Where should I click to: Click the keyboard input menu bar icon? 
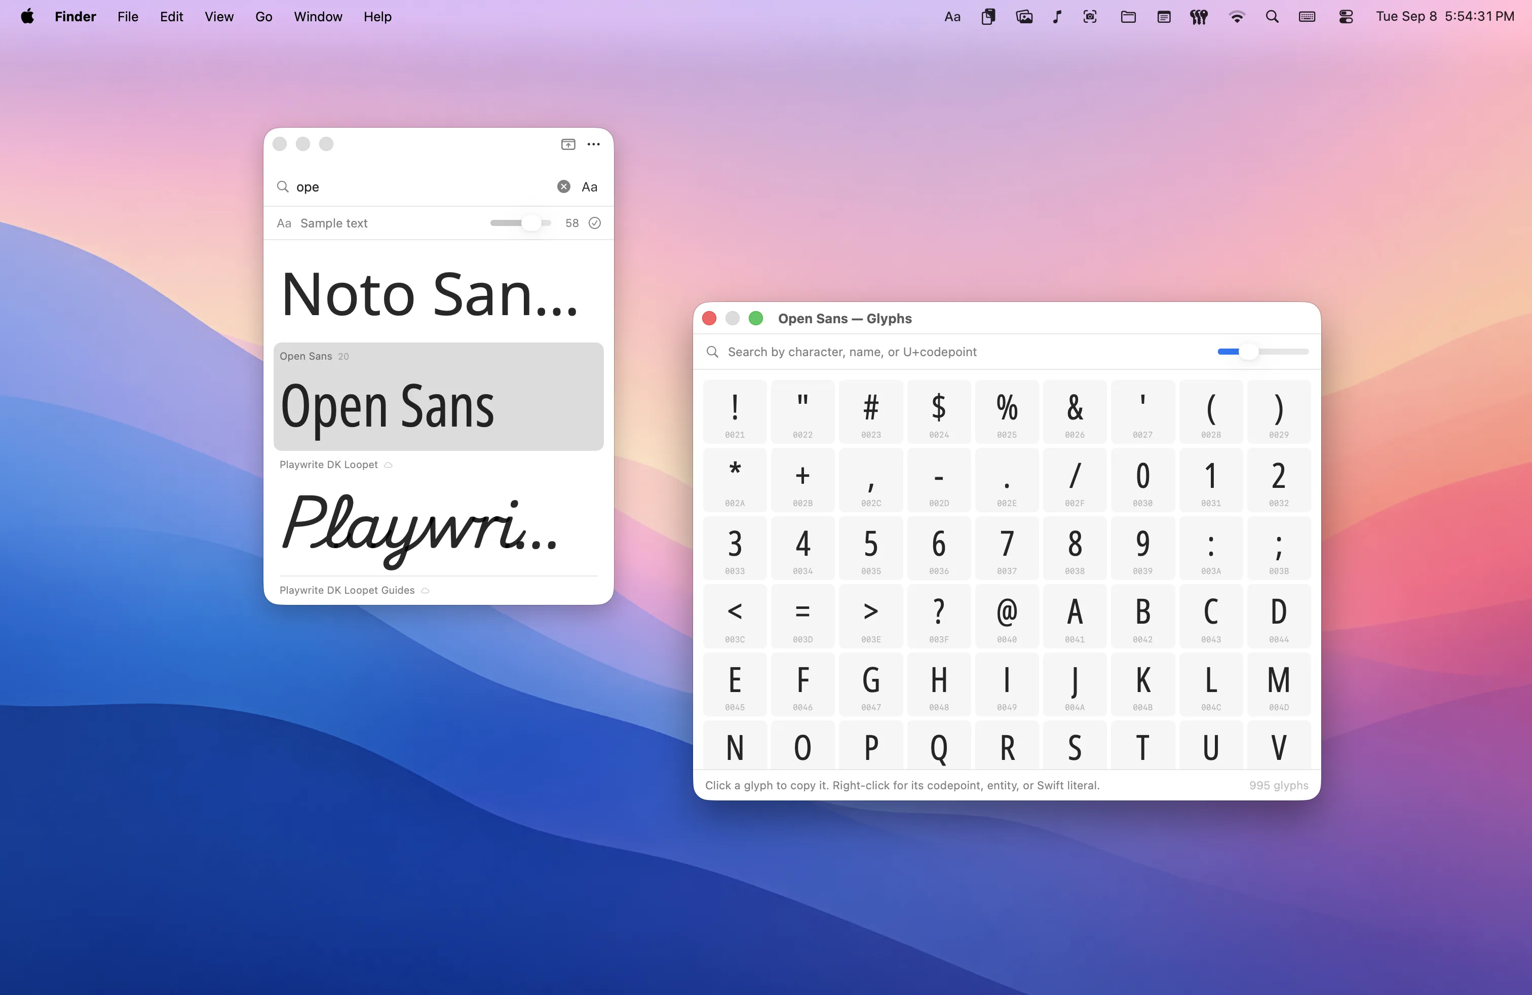tap(1307, 17)
